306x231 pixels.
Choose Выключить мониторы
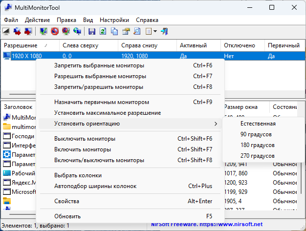click(x=130, y=139)
